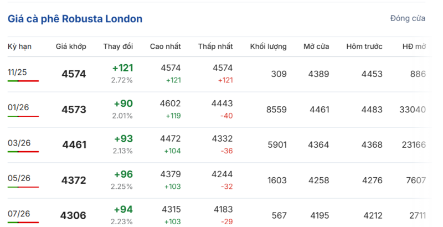The image size is (443, 227).
Task: Click the "HĐ mở" column header
Action: click(x=414, y=47)
